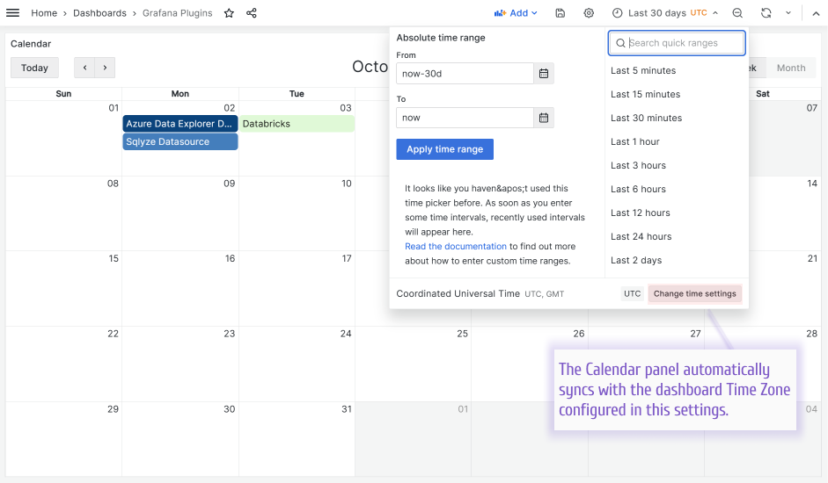Click the share dashboard icon
Image resolution: width=828 pixels, height=483 pixels.
(x=252, y=13)
